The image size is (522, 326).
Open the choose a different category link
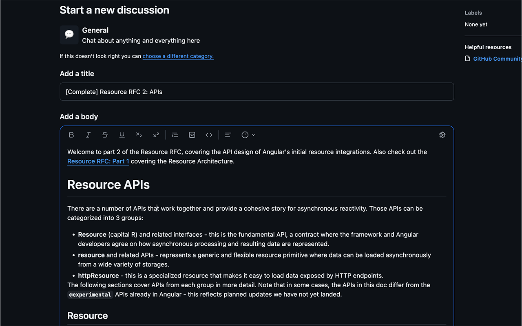click(x=178, y=56)
